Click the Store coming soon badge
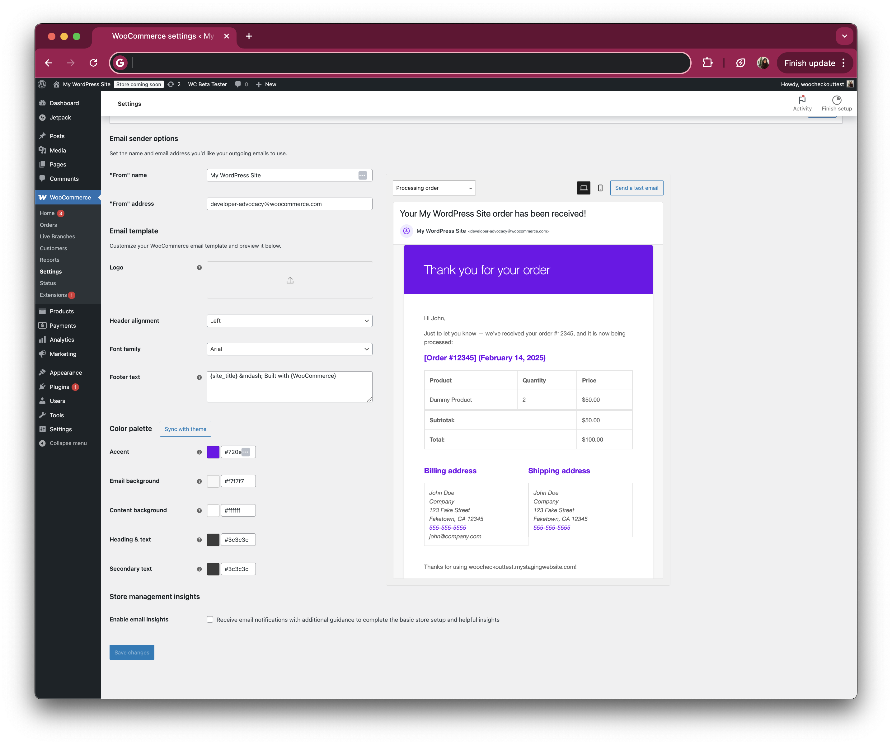The height and width of the screenshot is (745, 892). coord(138,84)
